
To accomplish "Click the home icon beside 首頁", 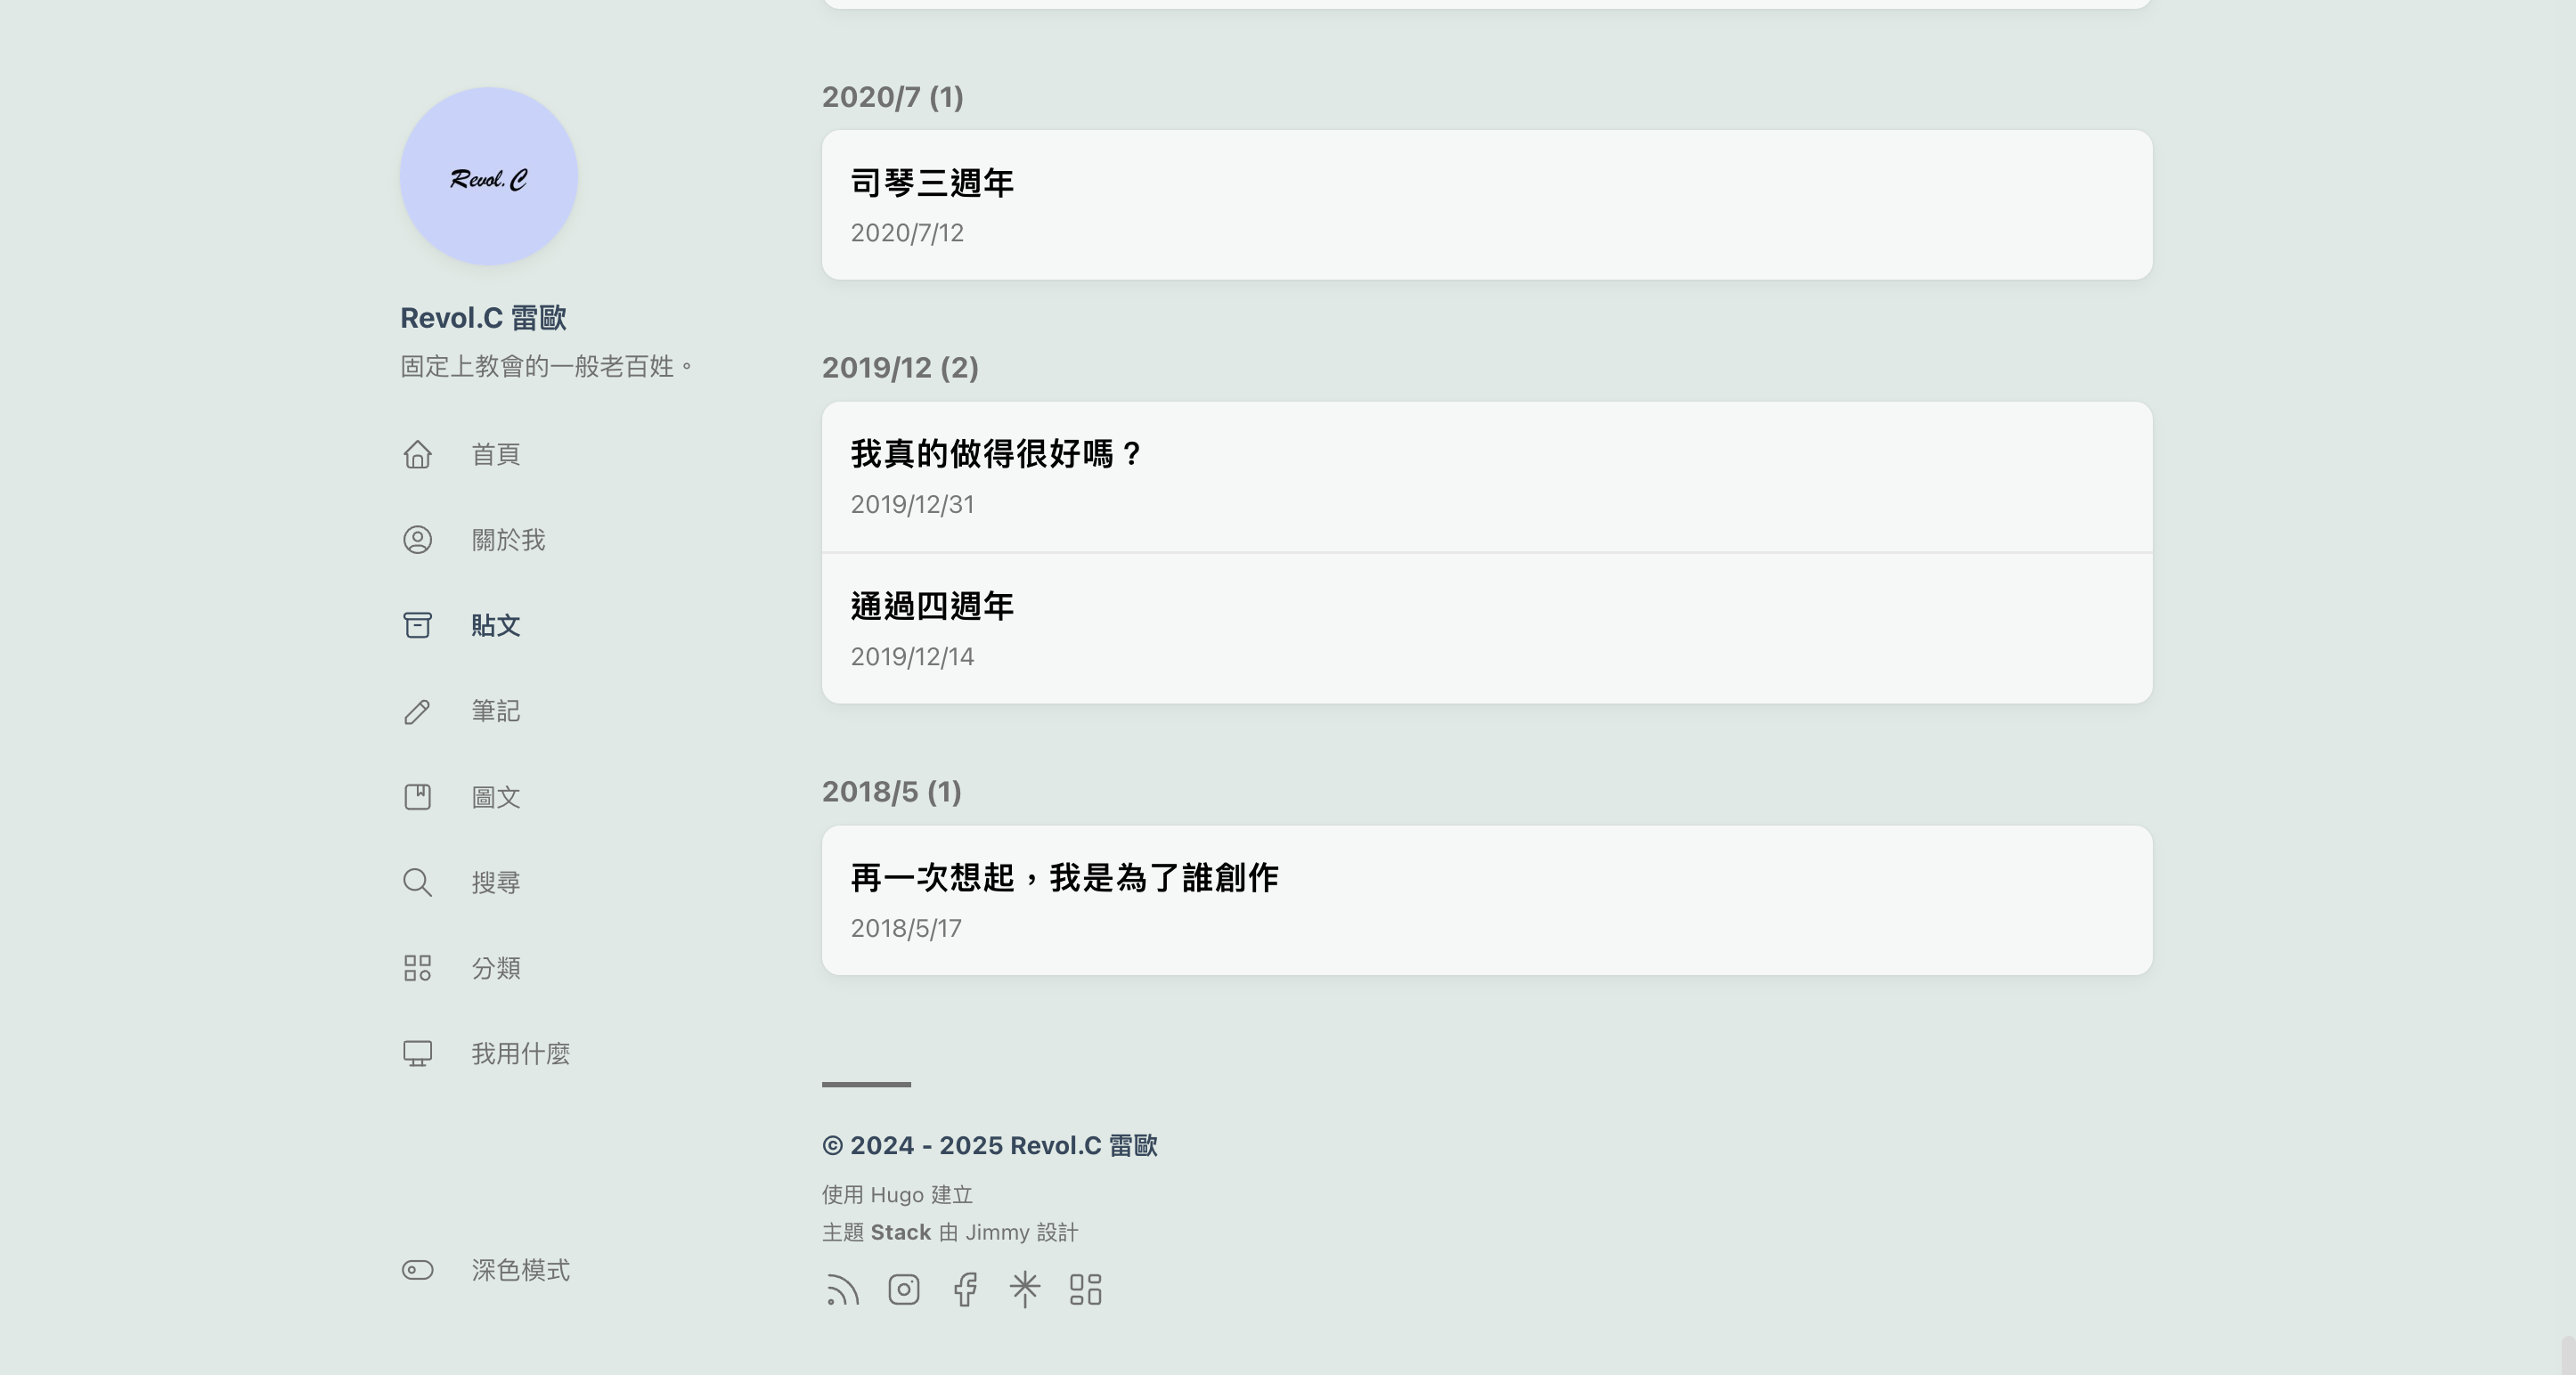I will click(x=418, y=454).
